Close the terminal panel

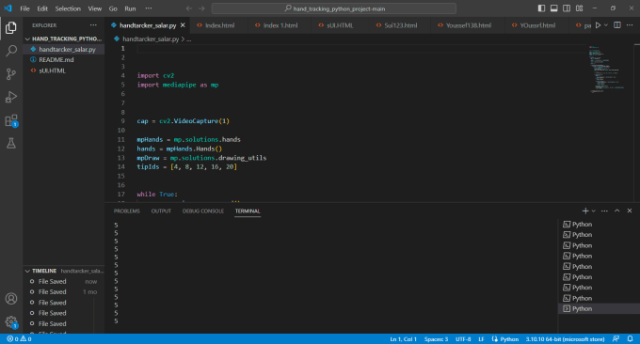(630, 211)
